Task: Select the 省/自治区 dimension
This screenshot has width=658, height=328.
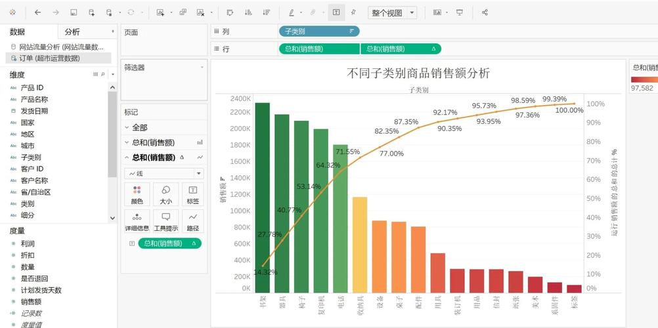Action: pos(35,192)
